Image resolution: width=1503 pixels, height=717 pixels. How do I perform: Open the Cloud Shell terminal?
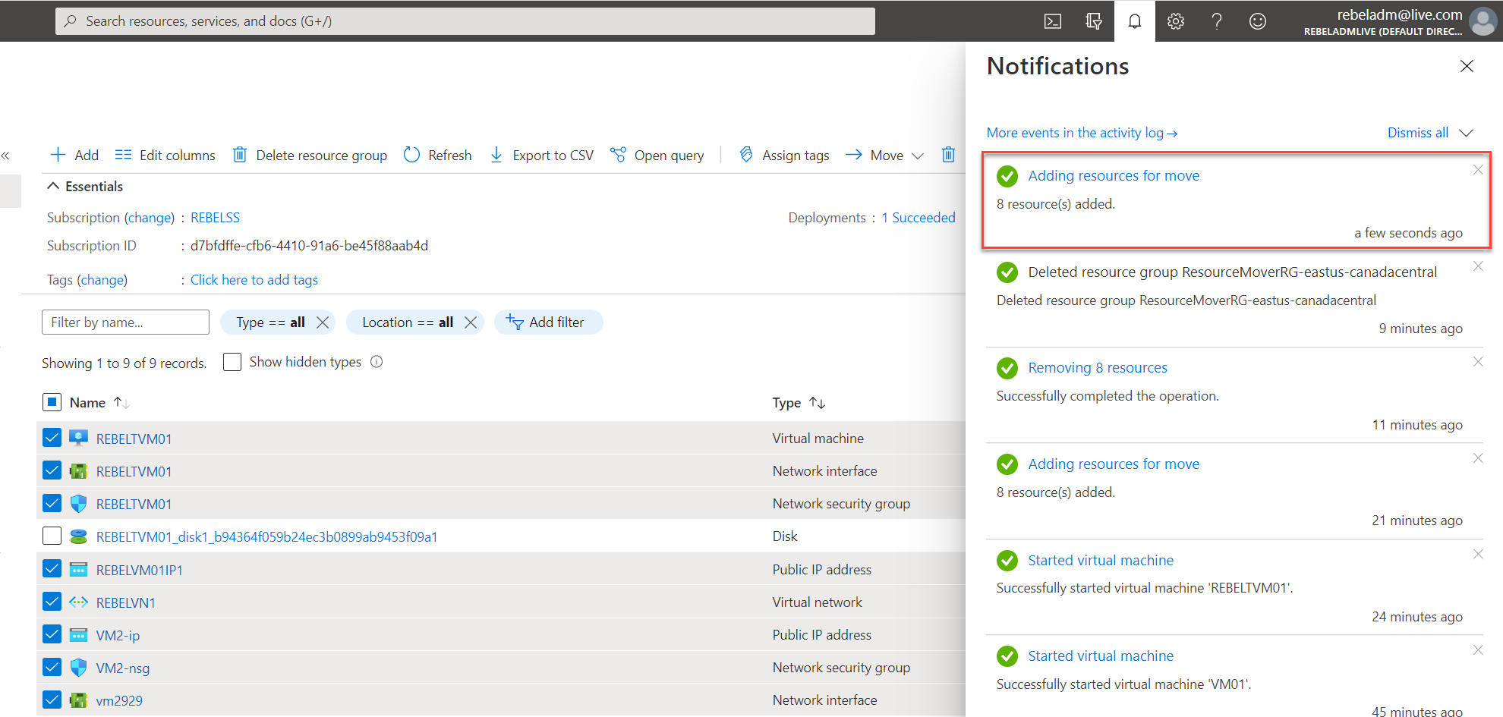[x=1053, y=20]
